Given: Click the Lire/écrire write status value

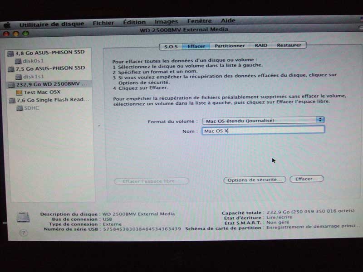Looking at the screenshot, I should click(x=279, y=218).
